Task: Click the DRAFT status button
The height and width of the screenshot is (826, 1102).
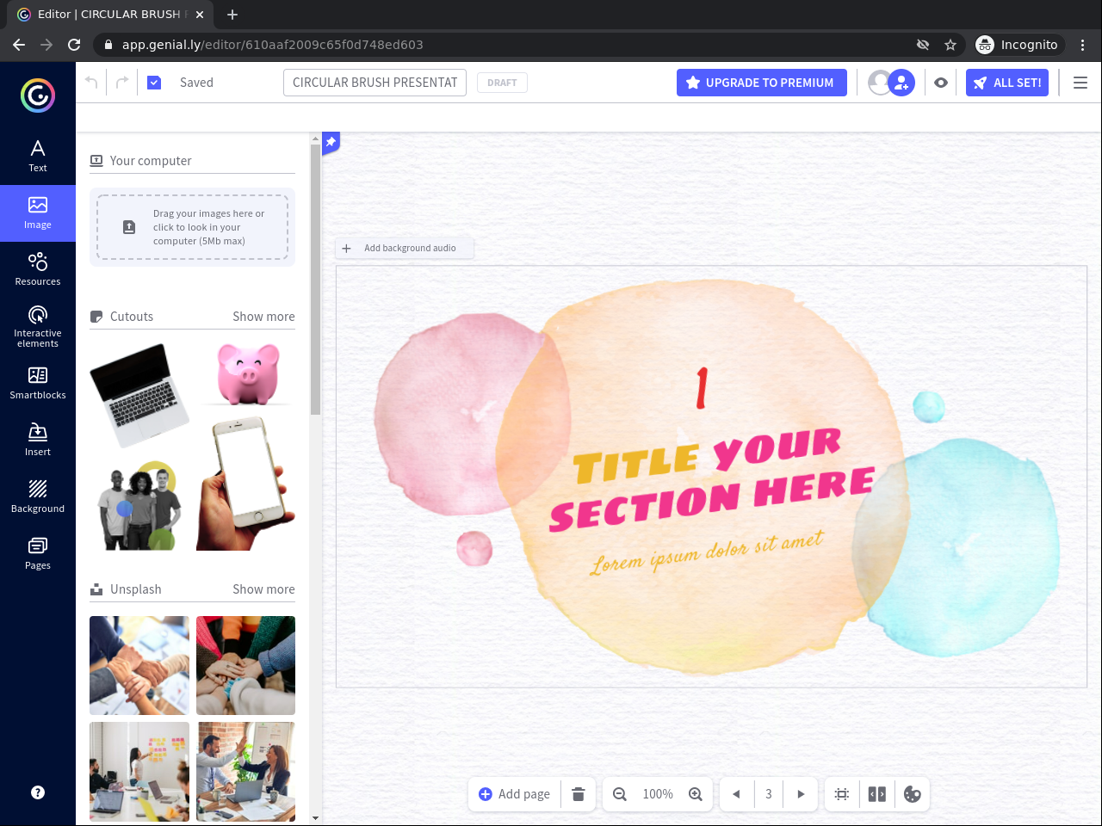Action: 502,83
